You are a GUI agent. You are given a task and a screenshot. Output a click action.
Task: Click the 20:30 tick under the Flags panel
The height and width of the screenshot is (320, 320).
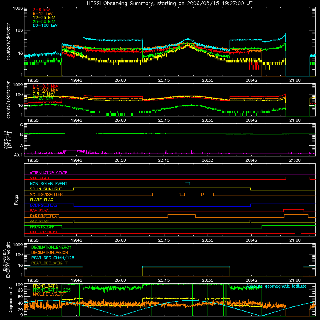208,240
